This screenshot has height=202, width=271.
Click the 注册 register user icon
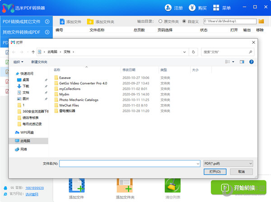[x=168, y=8]
